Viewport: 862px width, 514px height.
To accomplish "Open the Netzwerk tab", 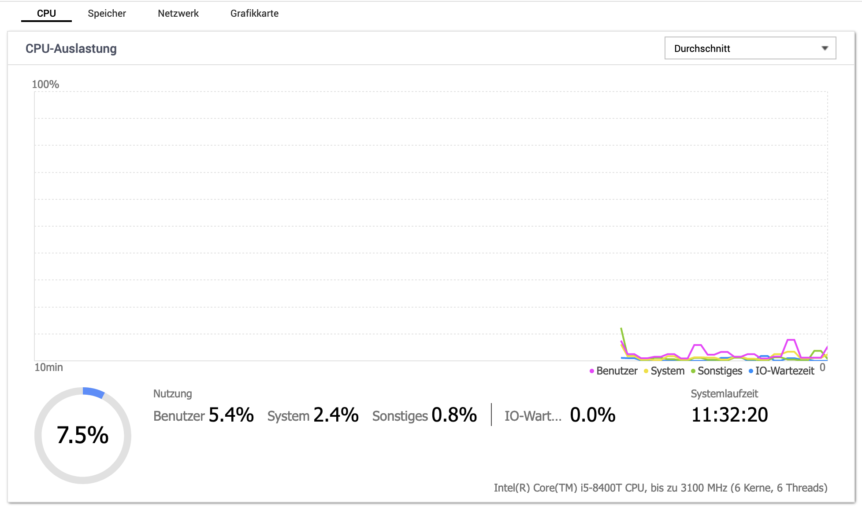I will [178, 13].
